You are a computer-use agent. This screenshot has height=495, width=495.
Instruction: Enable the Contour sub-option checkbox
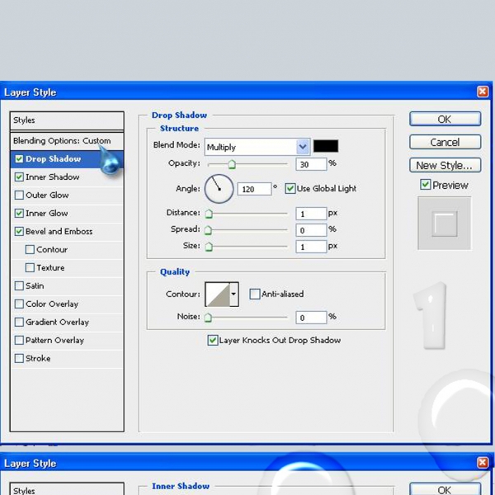click(x=30, y=249)
